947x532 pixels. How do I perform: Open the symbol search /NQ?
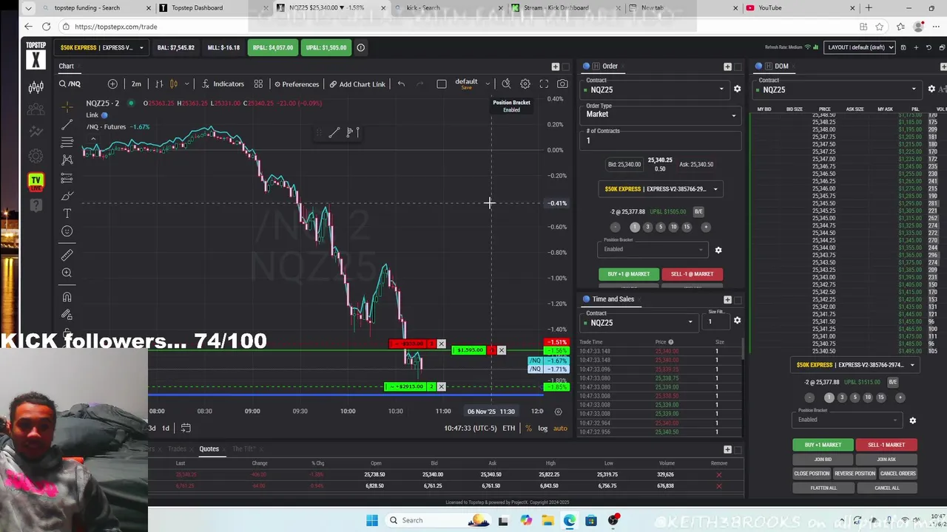tap(70, 83)
